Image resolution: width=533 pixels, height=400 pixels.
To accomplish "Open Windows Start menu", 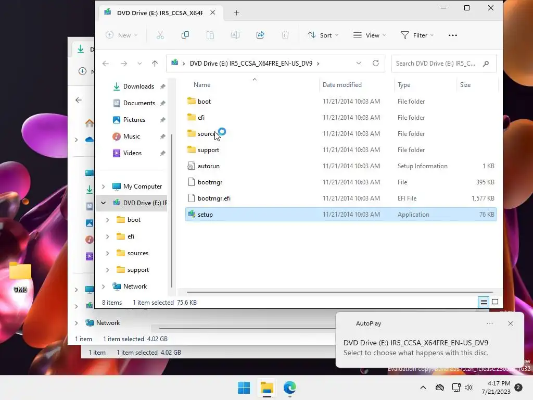I will [244, 387].
